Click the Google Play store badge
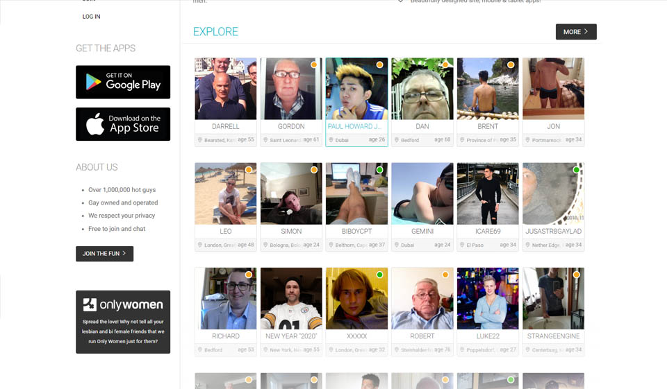Viewport: 667px width, 389px height. click(x=123, y=82)
